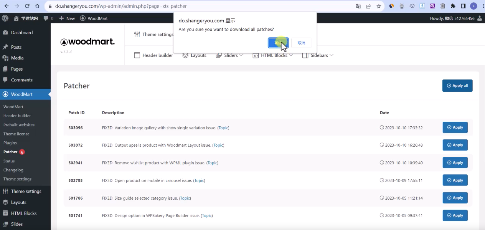Open the Google Translate icon in address bar

coord(358,6)
